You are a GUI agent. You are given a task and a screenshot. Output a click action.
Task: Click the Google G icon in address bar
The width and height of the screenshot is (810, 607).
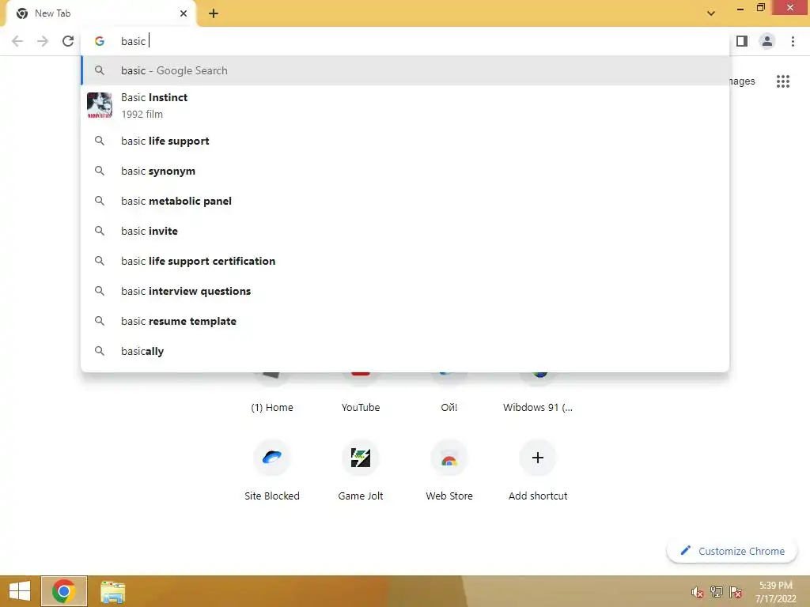point(99,41)
